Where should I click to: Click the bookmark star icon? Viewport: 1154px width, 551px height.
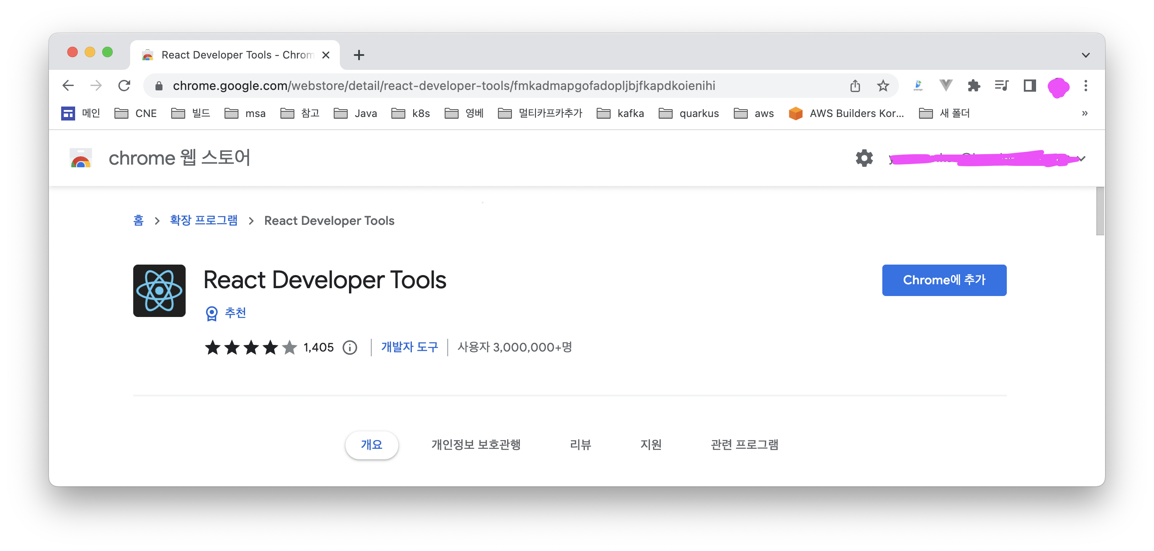point(882,86)
